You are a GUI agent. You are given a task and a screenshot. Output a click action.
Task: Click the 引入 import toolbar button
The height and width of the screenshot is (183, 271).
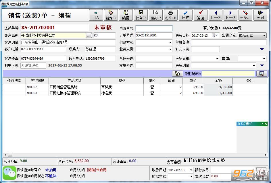96,15
